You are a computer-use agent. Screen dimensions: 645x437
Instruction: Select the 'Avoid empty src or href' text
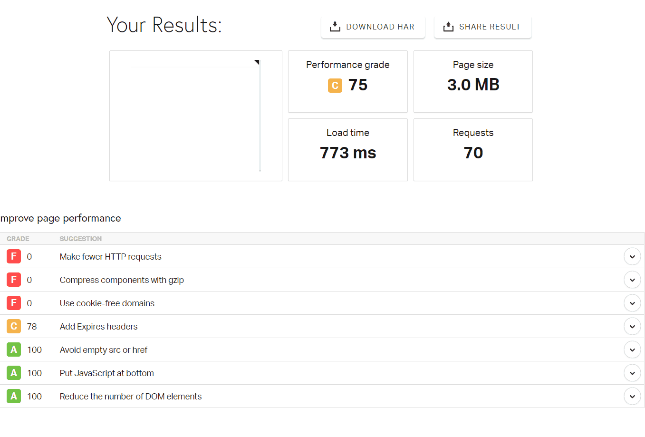(104, 350)
